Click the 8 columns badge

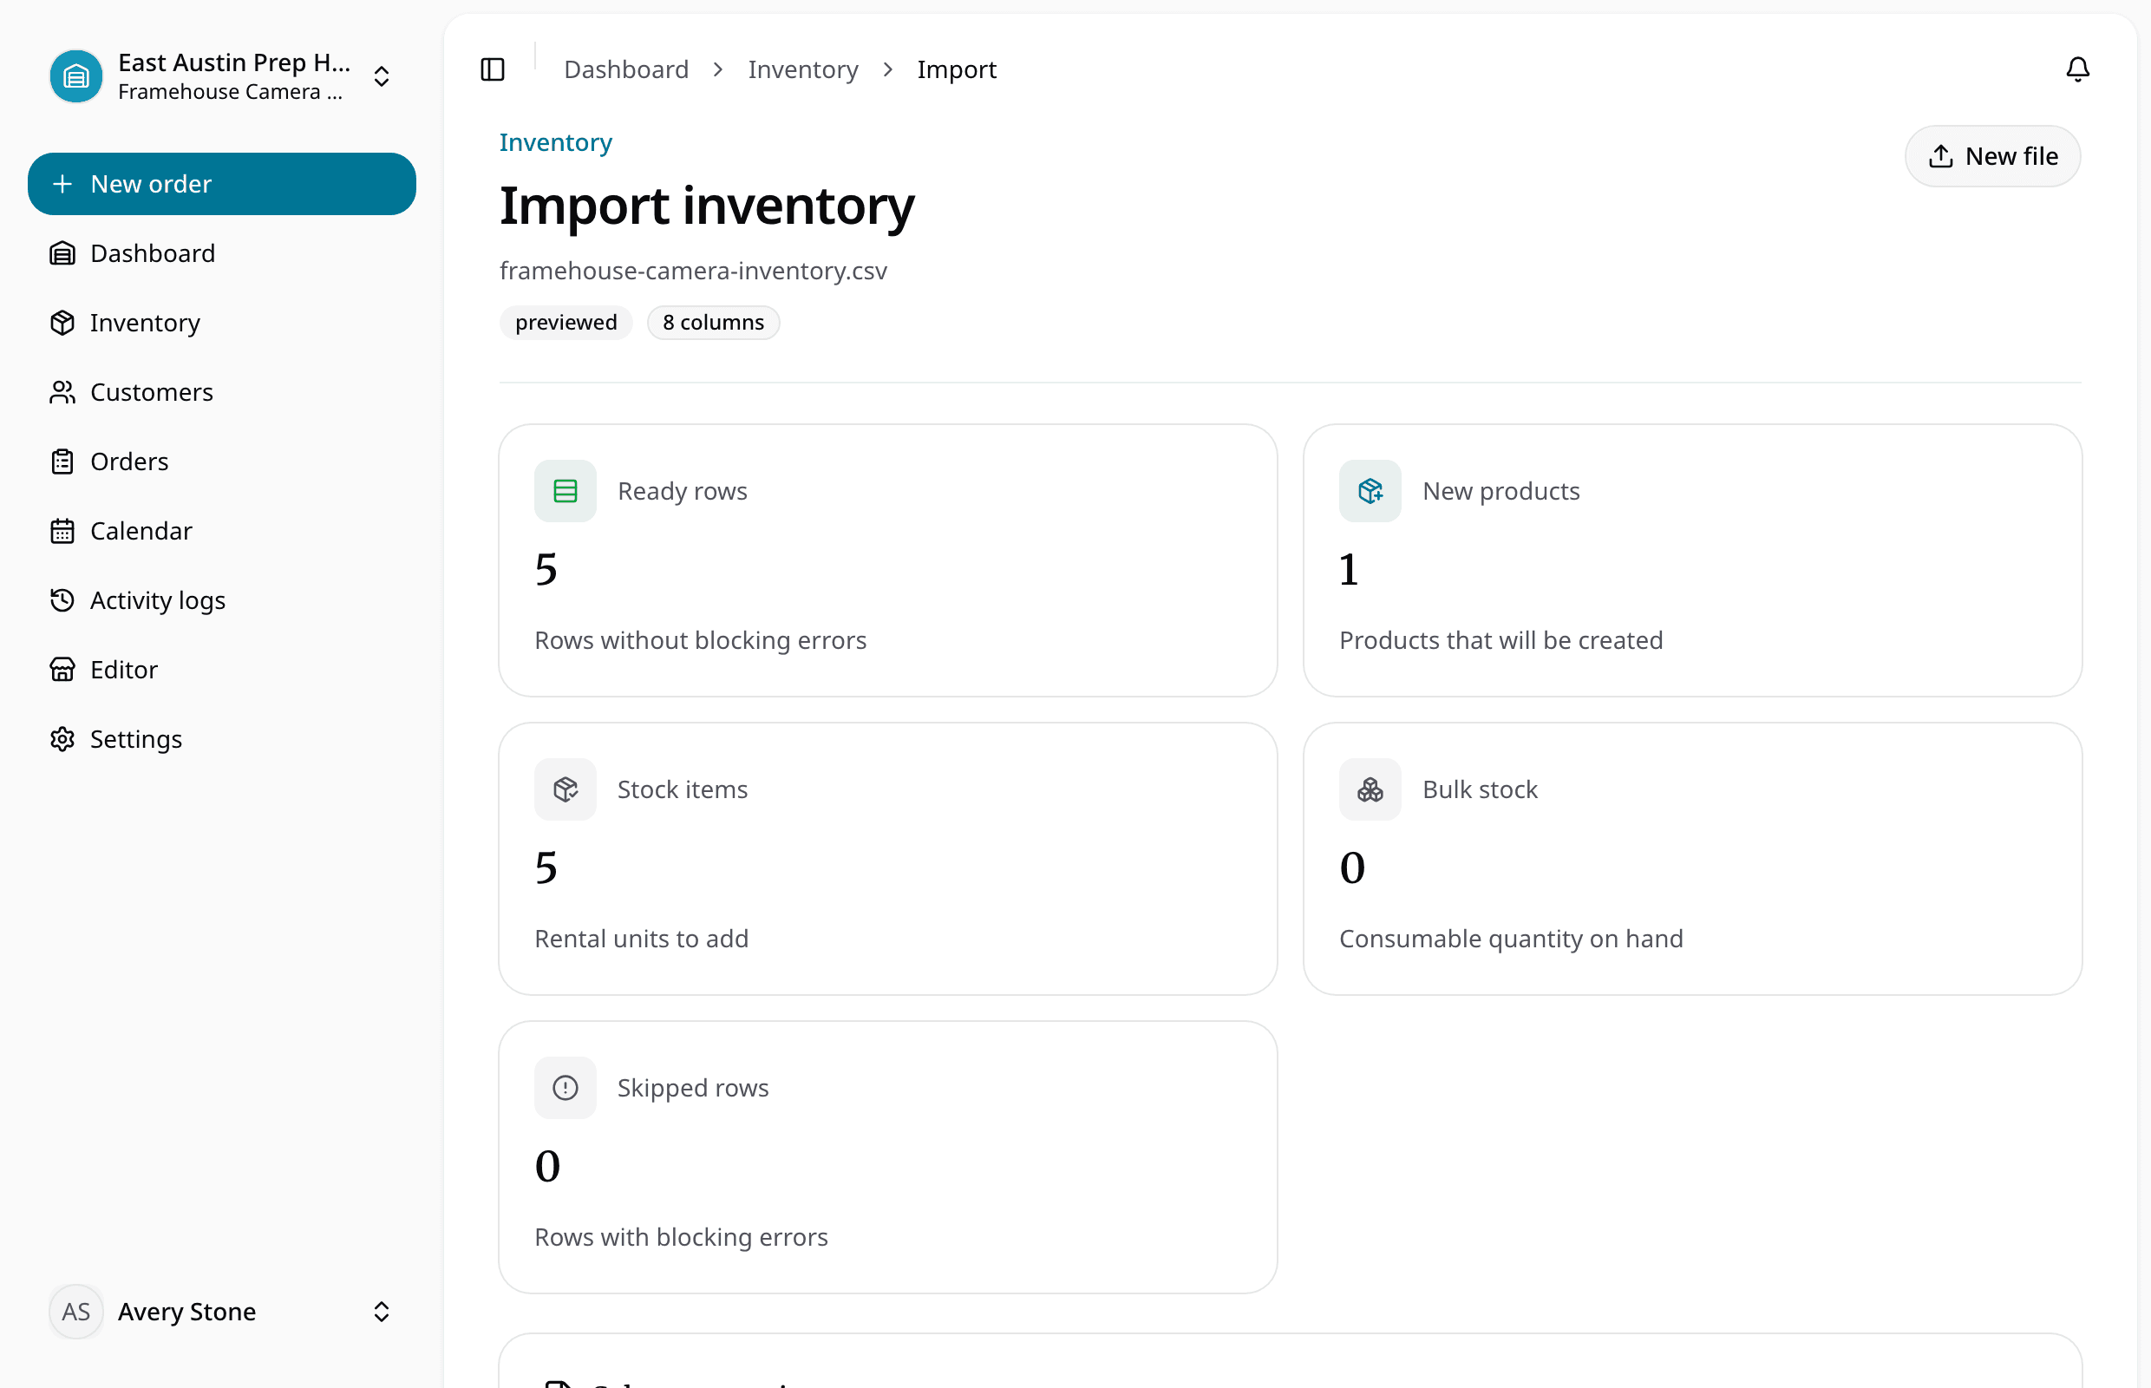pos(713,323)
